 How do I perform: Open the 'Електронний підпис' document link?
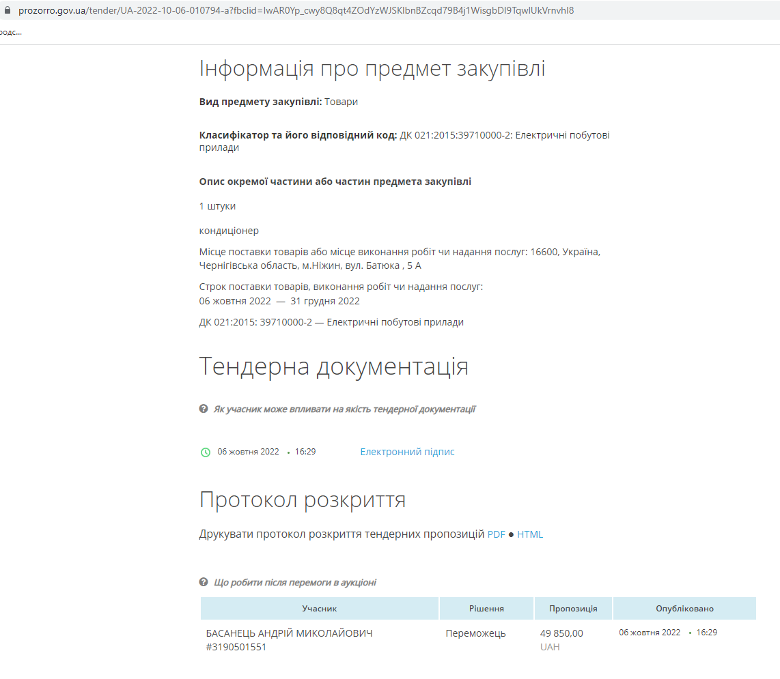pyautogui.click(x=407, y=452)
